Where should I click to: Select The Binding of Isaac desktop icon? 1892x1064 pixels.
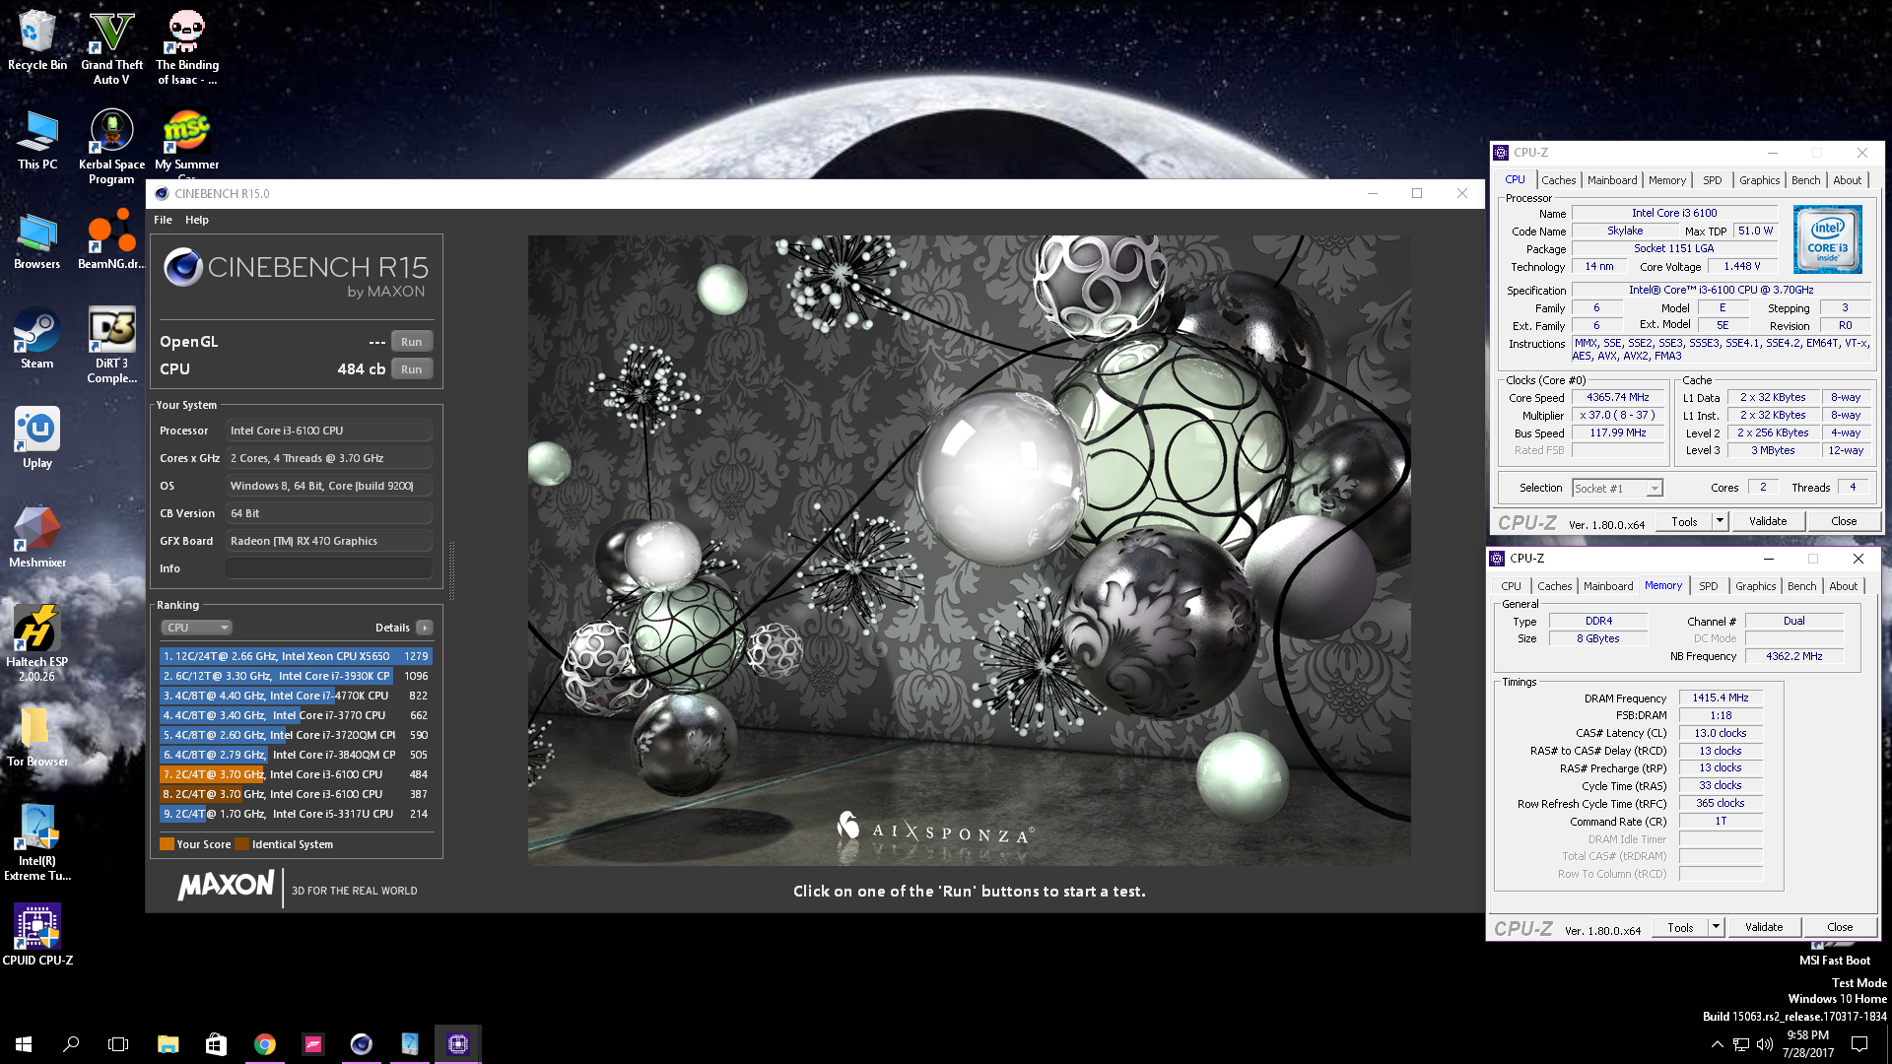[186, 46]
